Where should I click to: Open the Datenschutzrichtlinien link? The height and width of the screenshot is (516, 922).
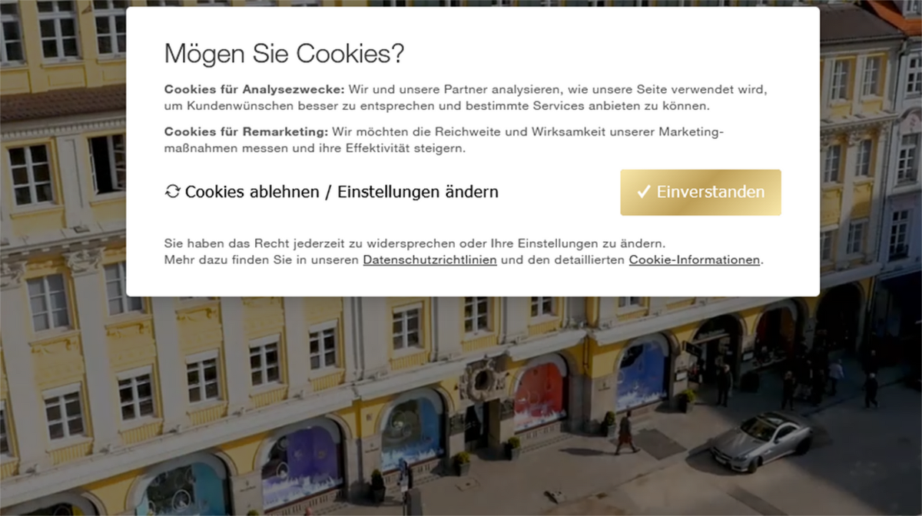point(429,260)
